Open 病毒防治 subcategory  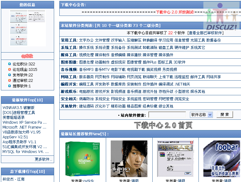[x=86, y=99]
